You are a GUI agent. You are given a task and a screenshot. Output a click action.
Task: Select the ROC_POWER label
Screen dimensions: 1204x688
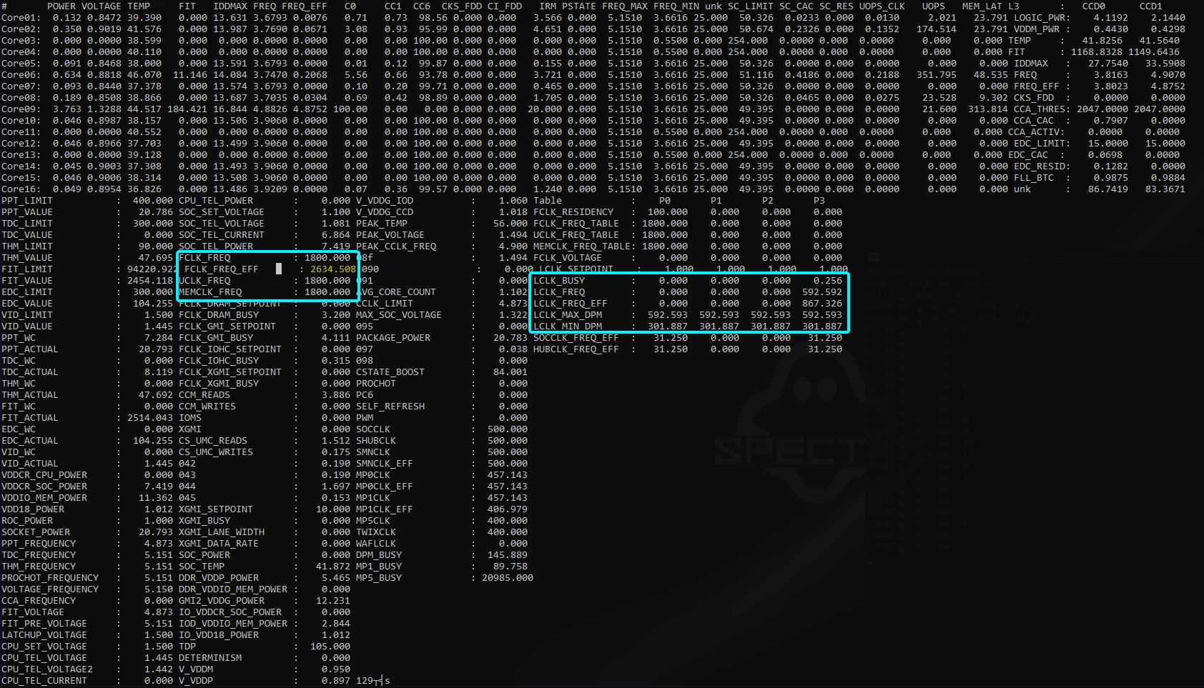coord(27,521)
